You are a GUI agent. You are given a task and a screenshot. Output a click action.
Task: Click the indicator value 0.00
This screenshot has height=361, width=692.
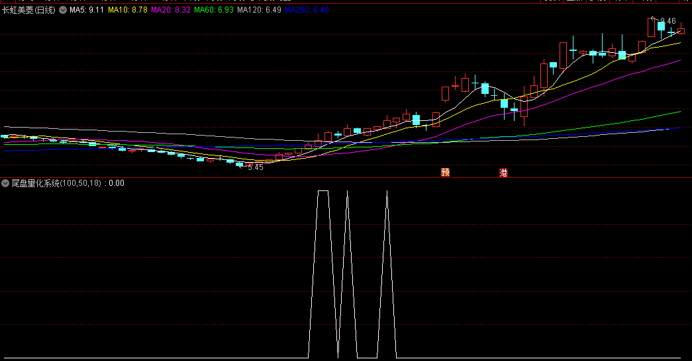(x=117, y=183)
